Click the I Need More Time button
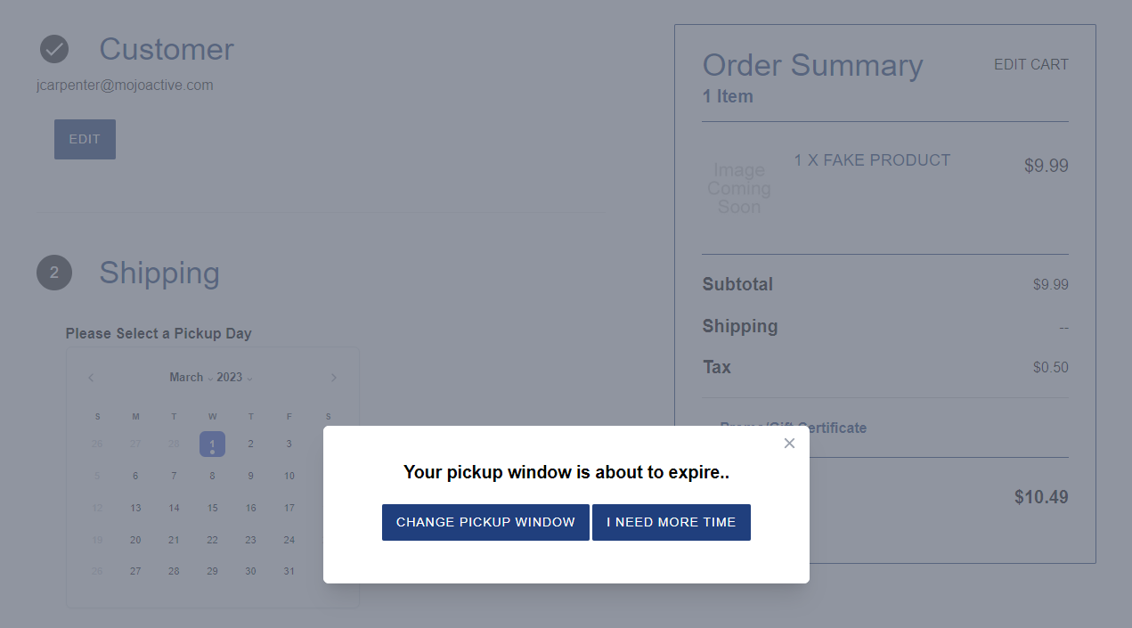This screenshot has width=1132, height=628. coord(672,522)
